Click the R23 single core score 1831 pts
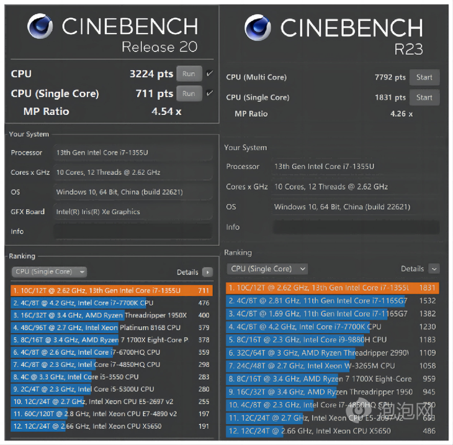Screen dimensions: 453x445 (390, 98)
